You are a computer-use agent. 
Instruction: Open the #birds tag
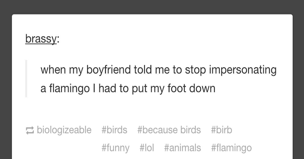114,130
